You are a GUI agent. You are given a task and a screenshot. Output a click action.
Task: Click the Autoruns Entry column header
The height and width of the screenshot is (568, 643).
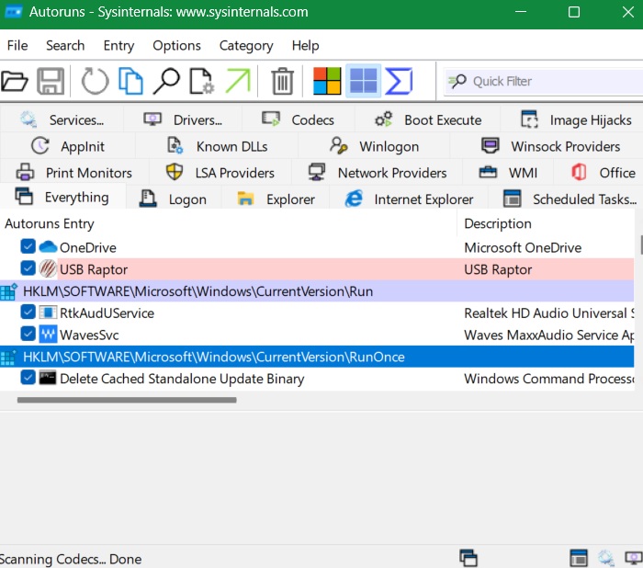coord(229,223)
